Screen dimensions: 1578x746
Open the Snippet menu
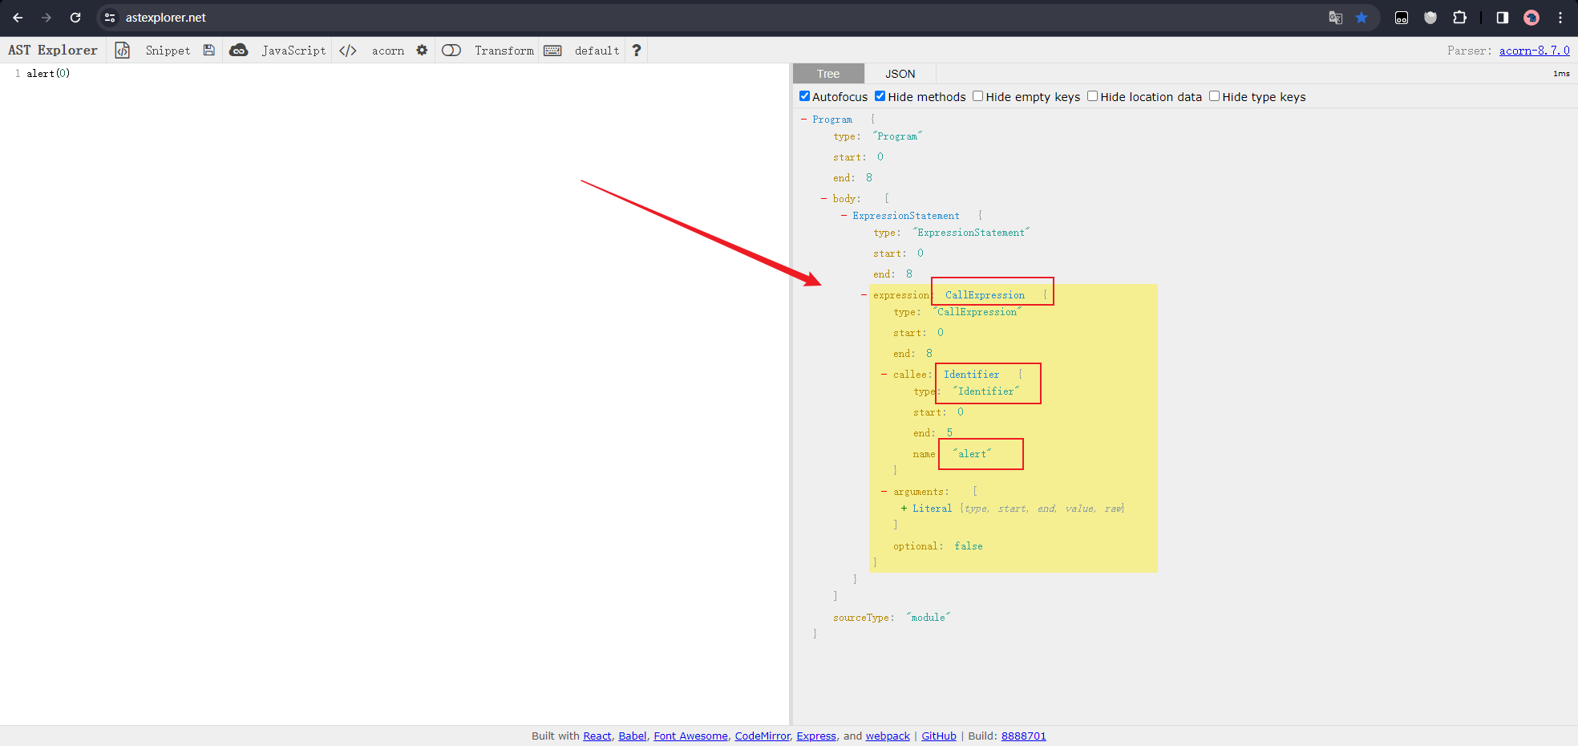tap(168, 51)
